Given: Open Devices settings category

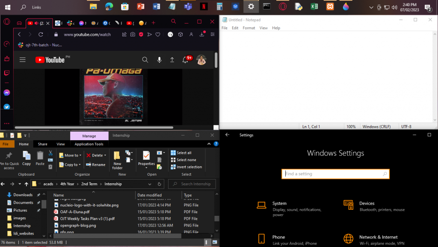Looking at the screenshot, I should (x=374, y=206).
